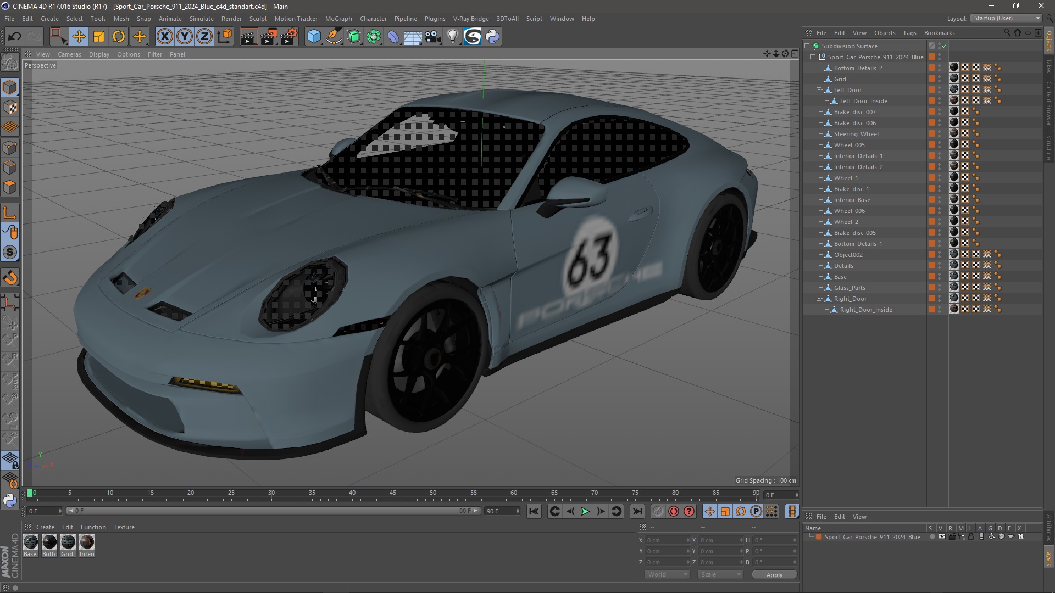This screenshot has height=593, width=1055.
Task: Add a Floor scene object
Action: pos(413,36)
